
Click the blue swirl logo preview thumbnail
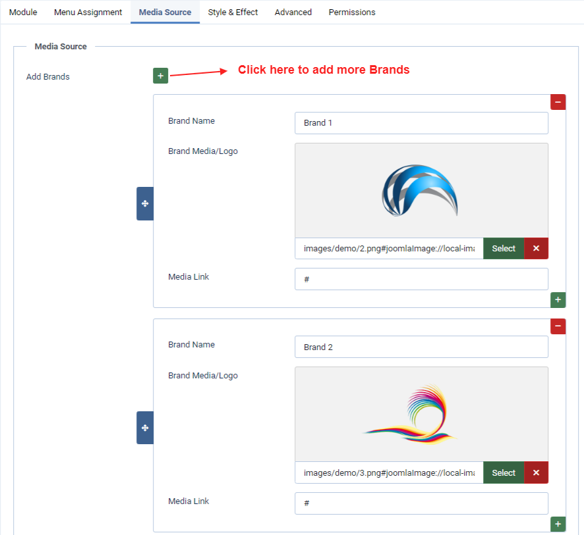[421, 190]
